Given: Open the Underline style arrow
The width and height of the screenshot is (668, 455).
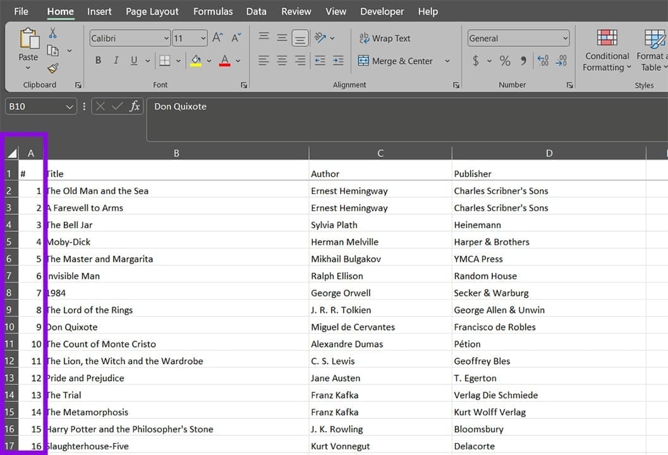Looking at the screenshot, I should coord(147,61).
